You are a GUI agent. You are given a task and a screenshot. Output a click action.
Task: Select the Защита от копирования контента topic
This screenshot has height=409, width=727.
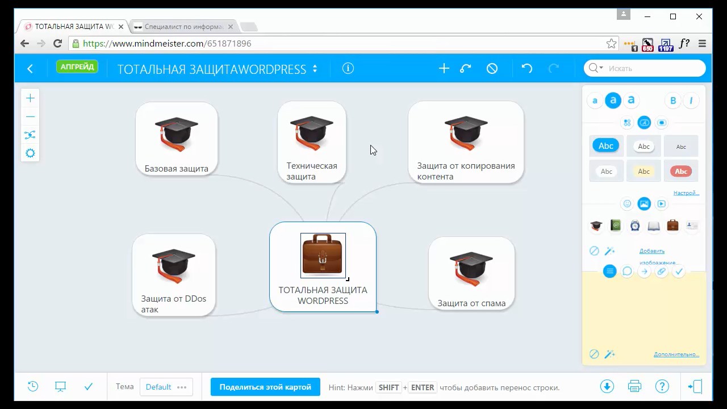pyautogui.click(x=466, y=142)
